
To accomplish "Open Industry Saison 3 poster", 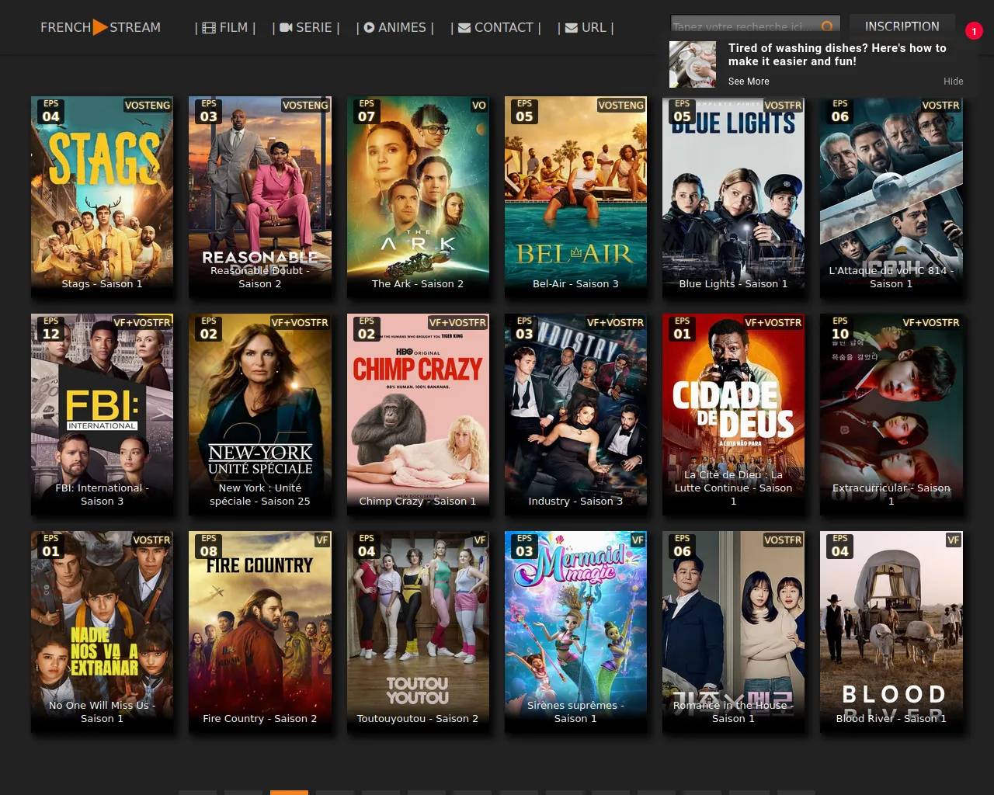I will point(575,415).
